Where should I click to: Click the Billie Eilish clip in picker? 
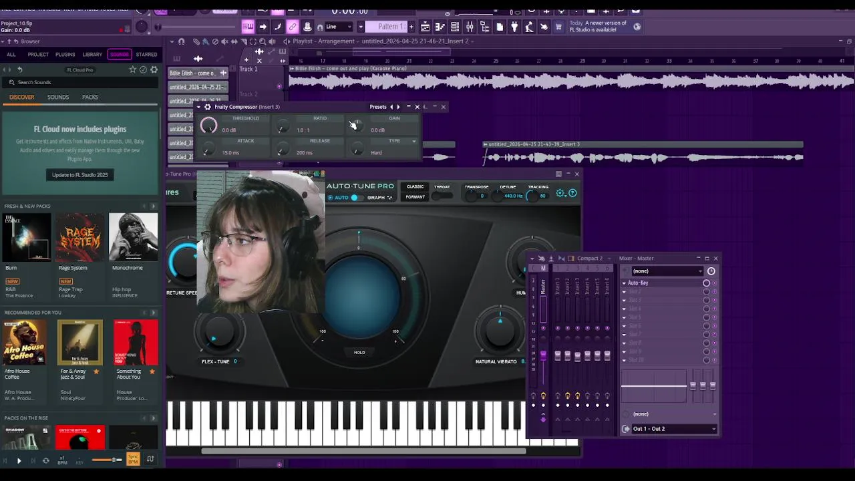click(198, 73)
